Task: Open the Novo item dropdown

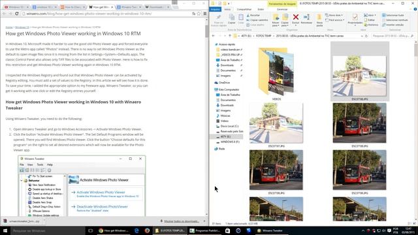Action: [x=334, y=16]
